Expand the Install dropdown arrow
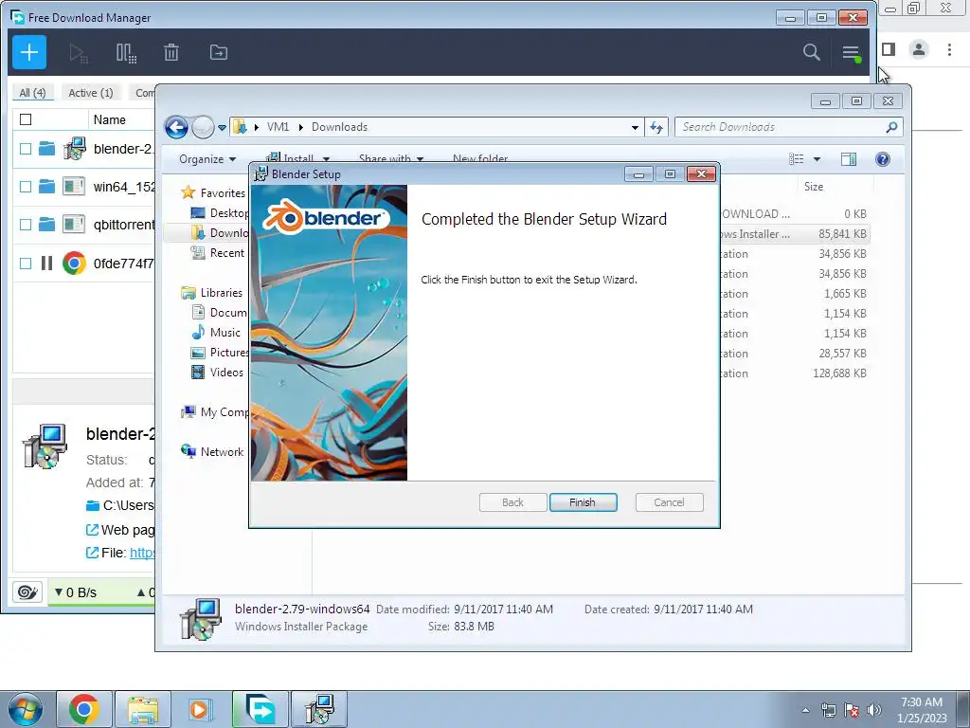Screen dimensions: 970x728 [x=326, y=159]
